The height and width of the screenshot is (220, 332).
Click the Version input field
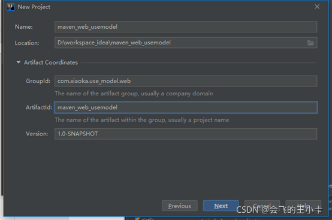point(186,134)
